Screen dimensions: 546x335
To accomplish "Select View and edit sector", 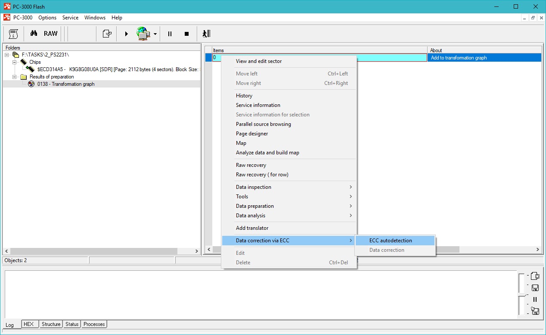I will point(289,61).
